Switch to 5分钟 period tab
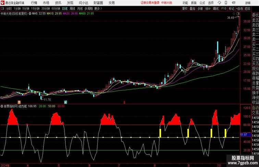The height and width of the screenshot is (167, 259). tap(26, 9)
